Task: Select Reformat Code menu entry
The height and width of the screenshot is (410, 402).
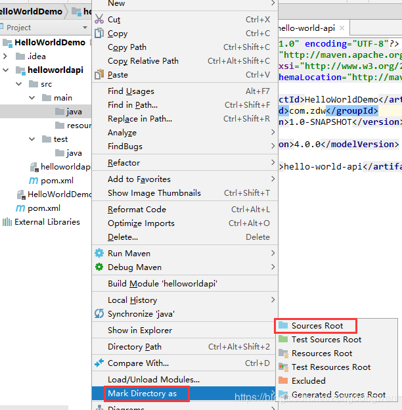Action: click(x=185, y=210)
